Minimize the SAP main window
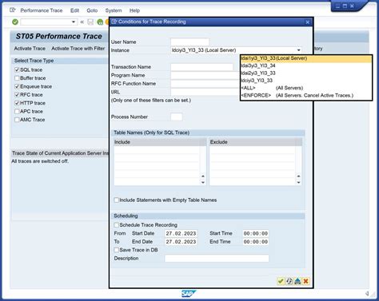Screen dimensions: 379x301 337,6
